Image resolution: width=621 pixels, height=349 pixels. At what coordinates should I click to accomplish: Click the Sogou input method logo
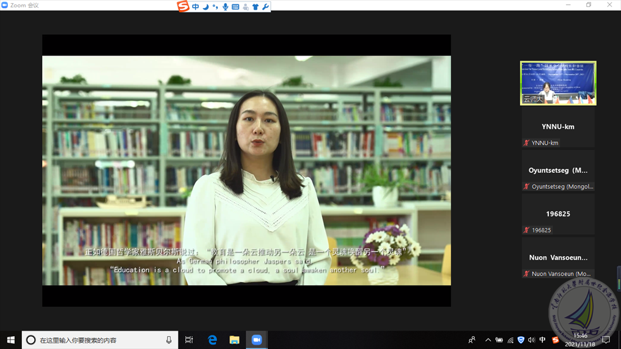[183, 6]
